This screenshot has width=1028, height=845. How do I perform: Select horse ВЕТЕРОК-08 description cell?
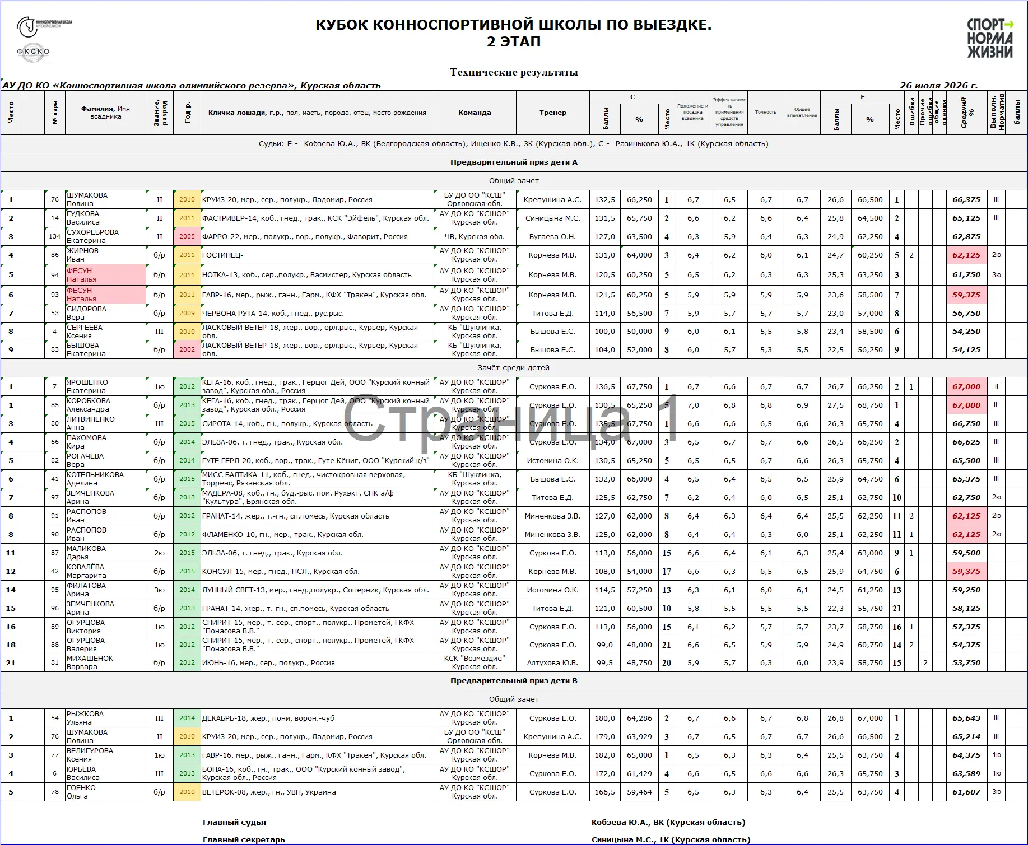317,792
